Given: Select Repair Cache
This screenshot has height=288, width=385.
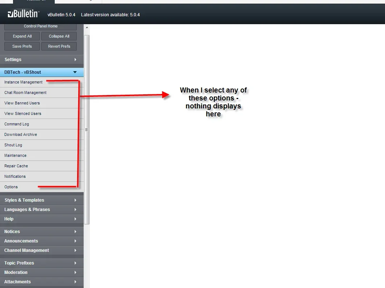Looking at the screenshot, I should point(42,166).
